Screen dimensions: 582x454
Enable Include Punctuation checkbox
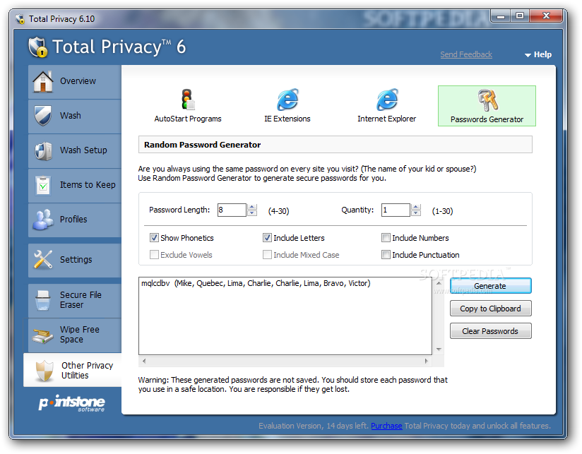pos(386,255)
